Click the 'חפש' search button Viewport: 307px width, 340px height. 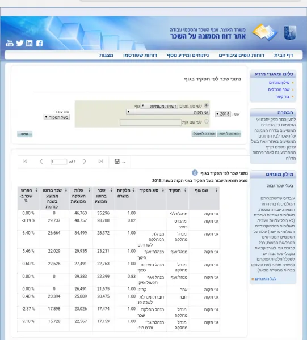click(25, 134)
